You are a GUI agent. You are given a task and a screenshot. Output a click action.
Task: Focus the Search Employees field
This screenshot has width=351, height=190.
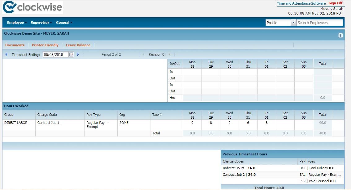pyautogui.click(x=319, y=23)
